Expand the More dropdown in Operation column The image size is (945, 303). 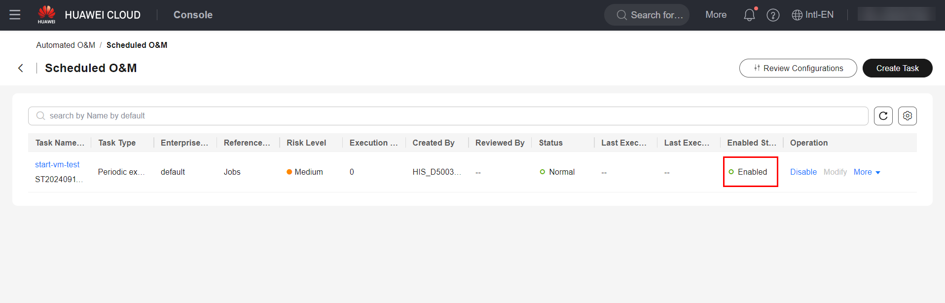[x=867, y=172]
